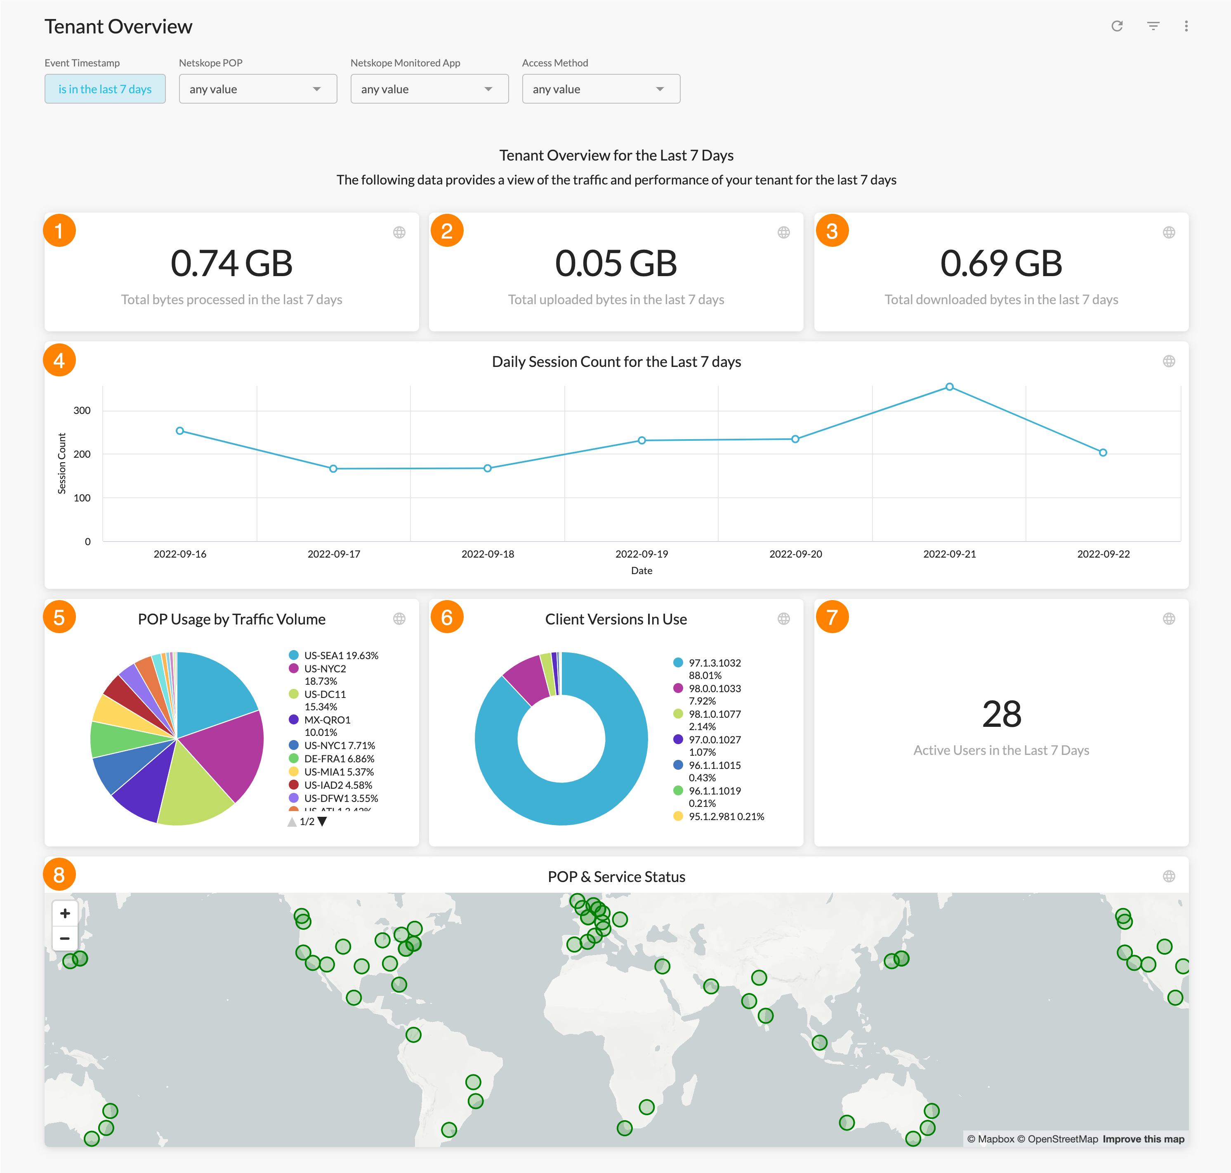Screen dimensions: 1231x1173
Task: Click the dashboard refresh icon
Action: (x=1117, y=26)
